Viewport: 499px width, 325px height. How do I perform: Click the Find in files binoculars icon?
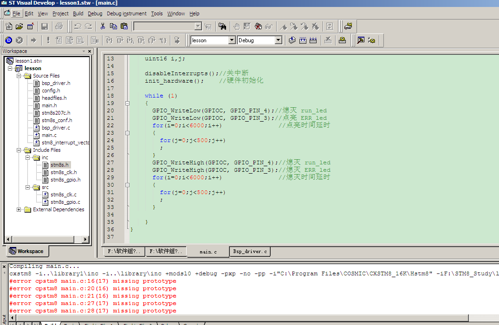pos(222,26)
